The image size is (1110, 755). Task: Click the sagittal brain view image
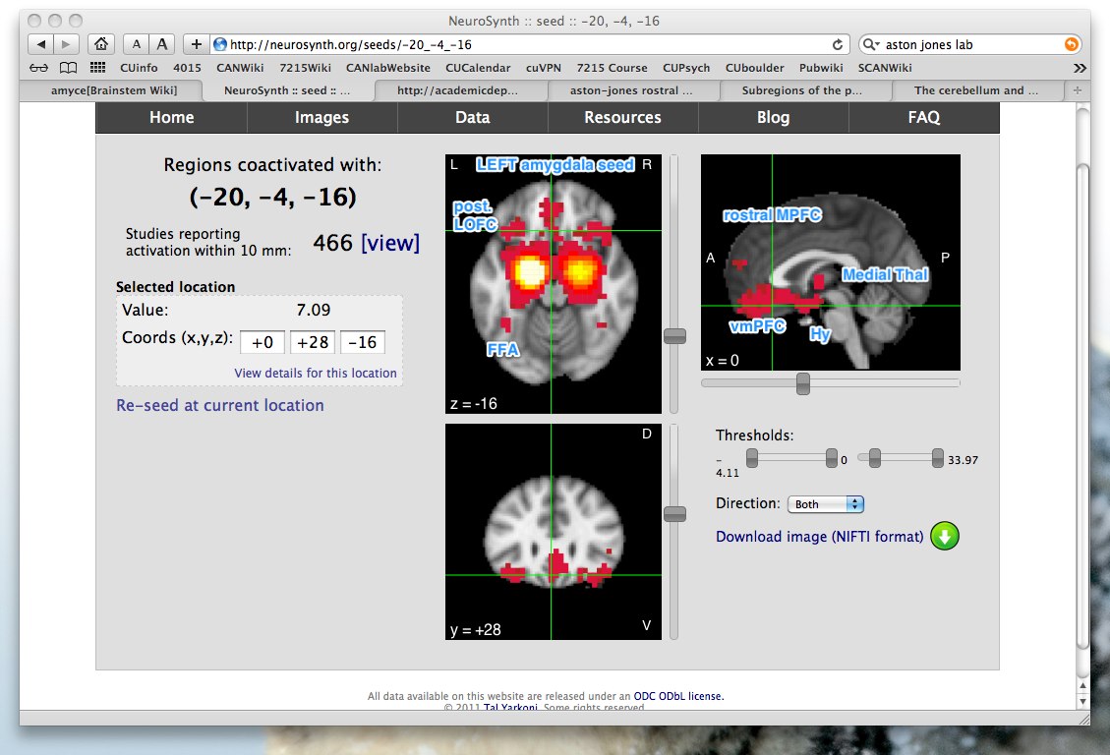coord(831,262)
